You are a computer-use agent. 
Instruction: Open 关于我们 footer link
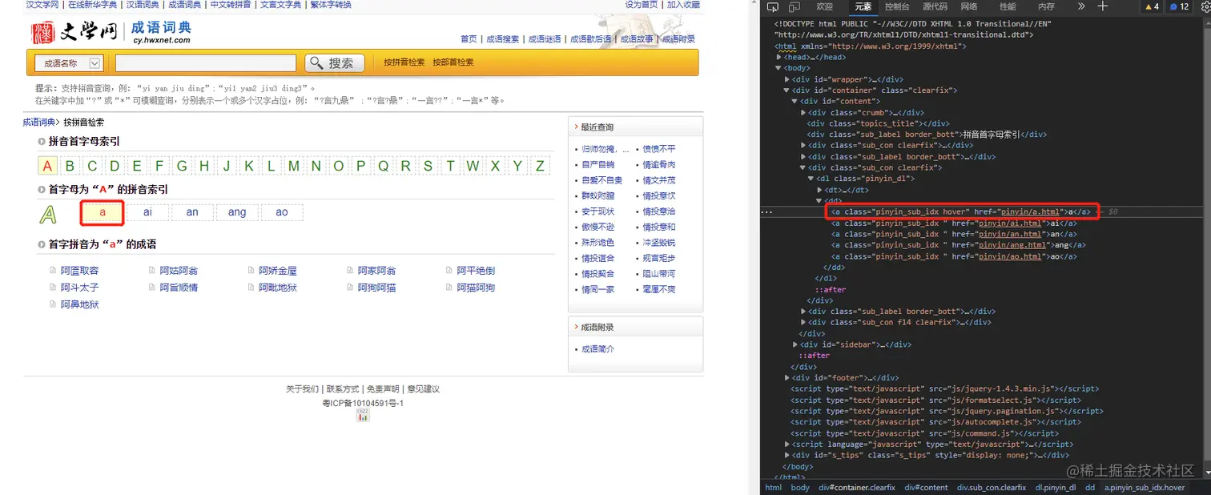pos(302,389)
